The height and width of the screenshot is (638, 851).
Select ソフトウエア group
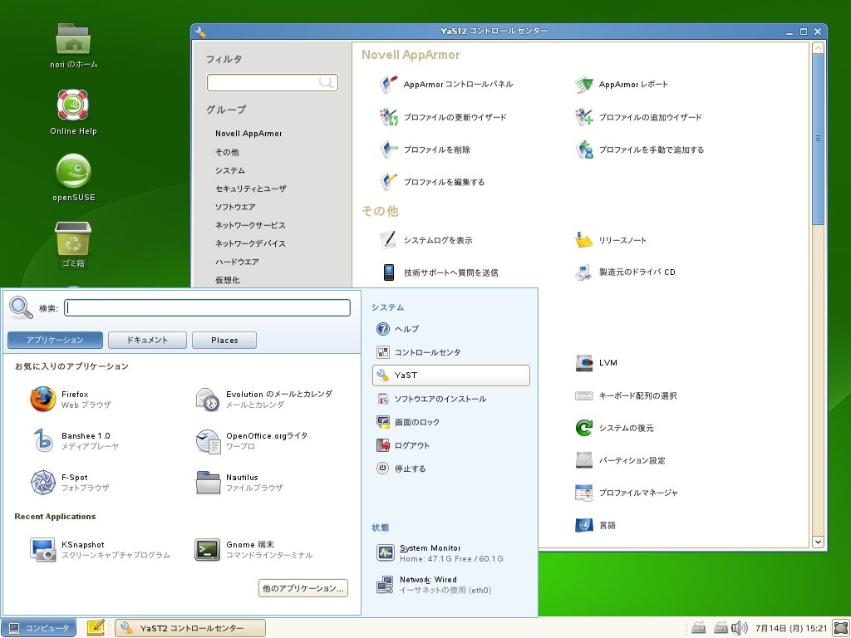[235, 207]
